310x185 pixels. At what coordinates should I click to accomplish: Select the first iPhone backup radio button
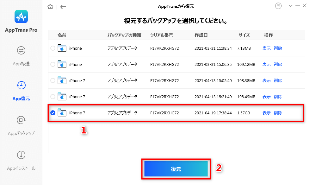coord(53,48)
